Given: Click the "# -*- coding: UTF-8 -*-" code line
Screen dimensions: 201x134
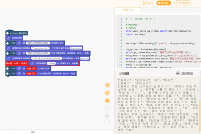Looking at the screenshot, I should point(141,19).
